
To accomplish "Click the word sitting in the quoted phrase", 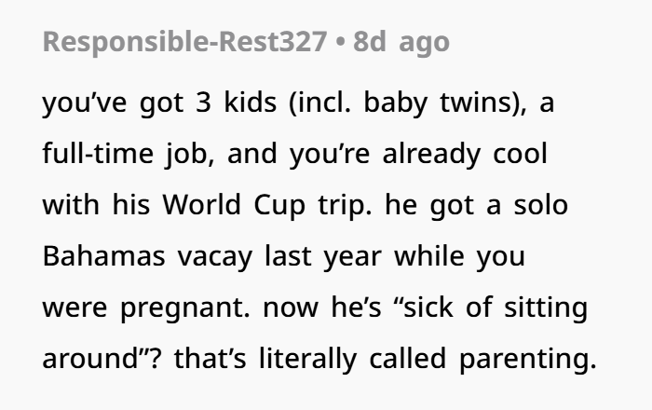I will [x=546, y=307].
